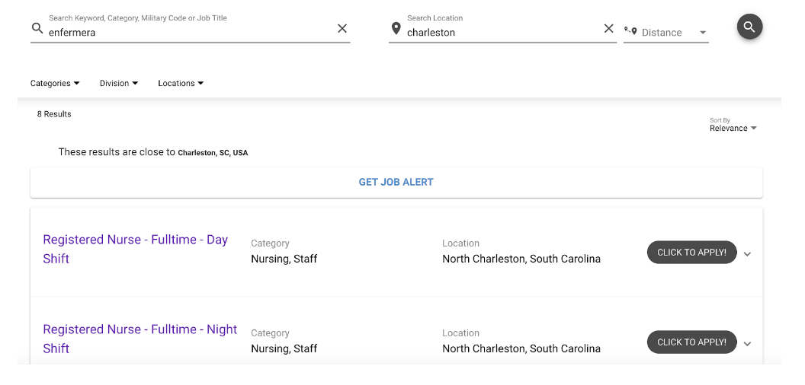
Task: Click the distance route icon
Action: pyautogui.click(x=630, y=31)
